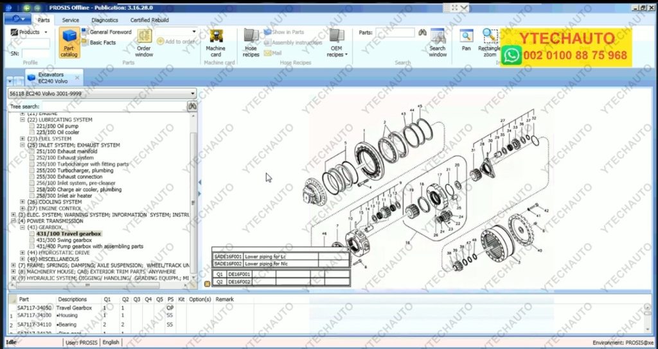Select the Pan tool
658x349 pixels.
click(x=467, y=40)
